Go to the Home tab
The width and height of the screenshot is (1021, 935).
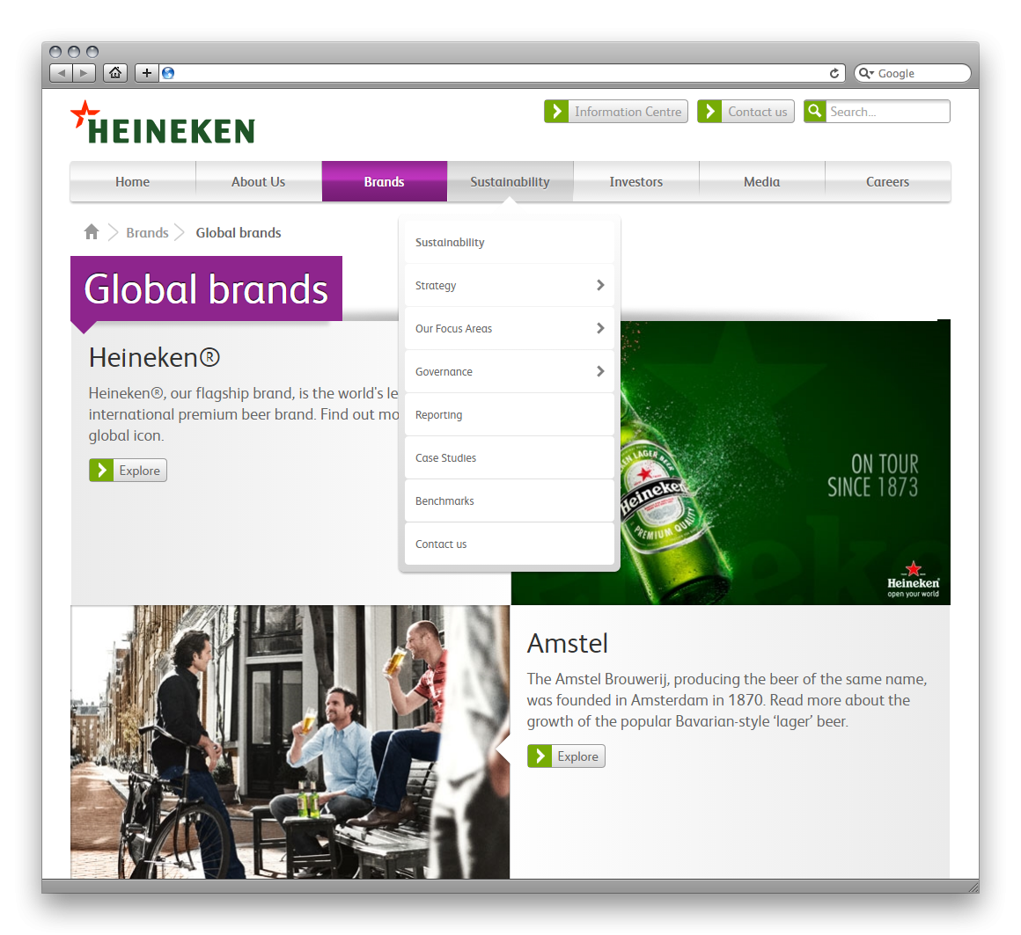133,181
